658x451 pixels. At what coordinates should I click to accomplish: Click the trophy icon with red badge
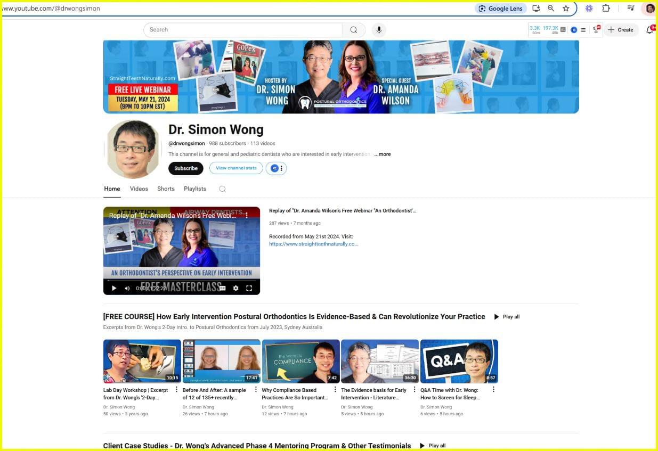pyautogui.click(x=596, y=30)
